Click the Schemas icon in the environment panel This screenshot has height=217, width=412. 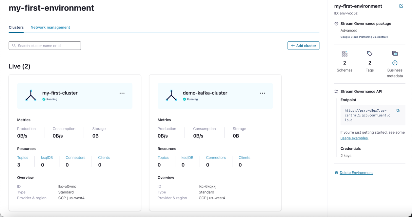click(x=344, y=54)
